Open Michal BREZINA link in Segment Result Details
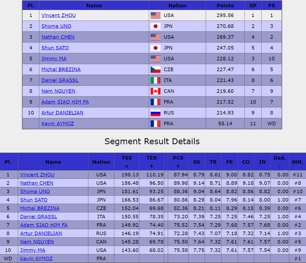The width and height of the screenshot is (306, 263). [x=40, y=208]
